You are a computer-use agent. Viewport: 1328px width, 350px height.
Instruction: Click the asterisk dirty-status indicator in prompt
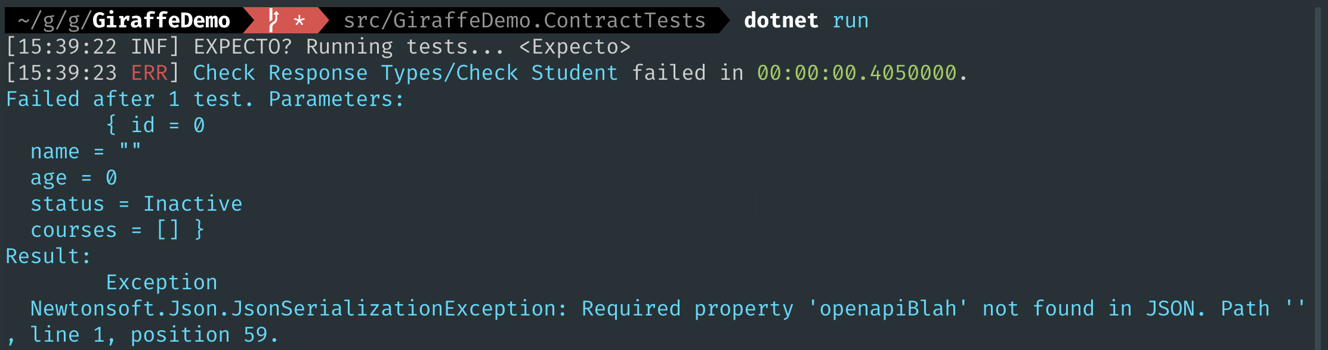click(299, 21)
